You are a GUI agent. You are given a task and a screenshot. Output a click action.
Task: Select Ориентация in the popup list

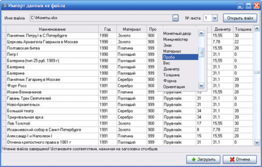coord(180,87)
